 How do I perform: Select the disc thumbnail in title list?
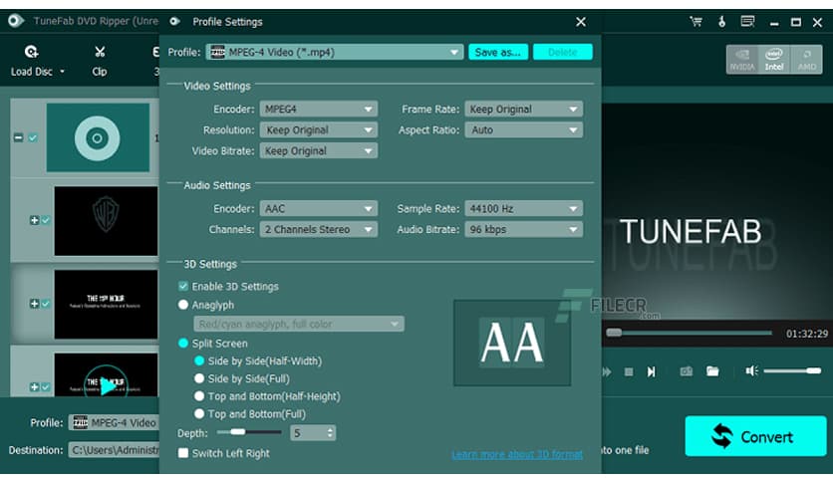click(x=98, y=137)
